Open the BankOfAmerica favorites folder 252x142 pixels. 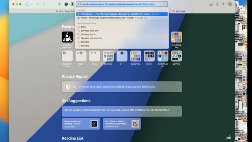(x=67, y=56)
